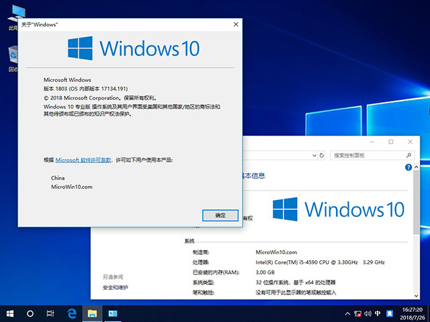The height and width of the screenshot is (322, 430).
Task: Click the System window scroll up arrow
Action: pyautogui.click(x=417, y=167)
